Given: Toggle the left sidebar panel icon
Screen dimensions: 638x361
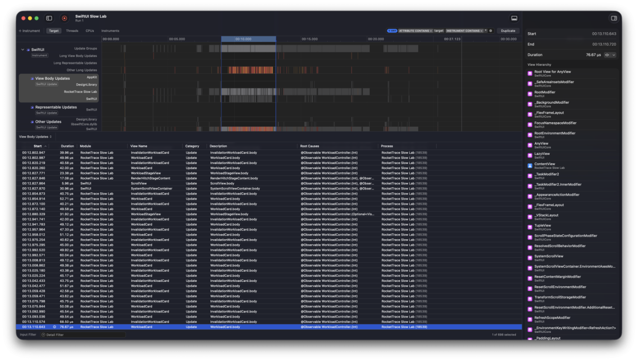Looking at the screenshot, I should [x=49, y=18].
